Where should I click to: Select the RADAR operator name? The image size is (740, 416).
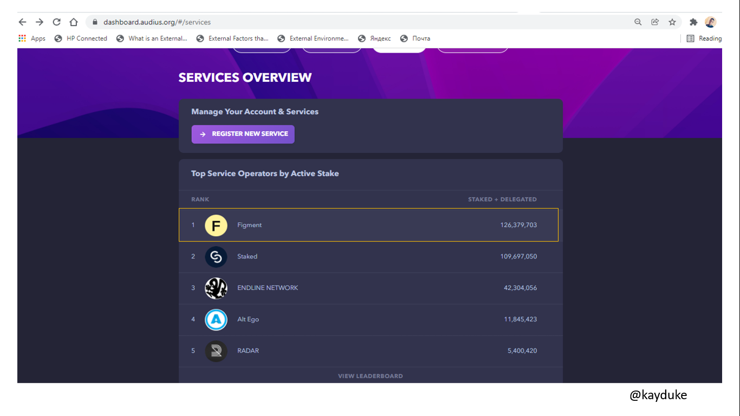coord(248,351)
